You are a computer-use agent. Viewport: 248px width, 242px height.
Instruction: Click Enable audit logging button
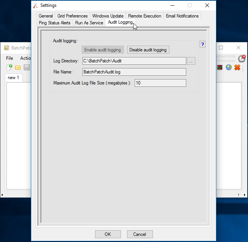103,50
